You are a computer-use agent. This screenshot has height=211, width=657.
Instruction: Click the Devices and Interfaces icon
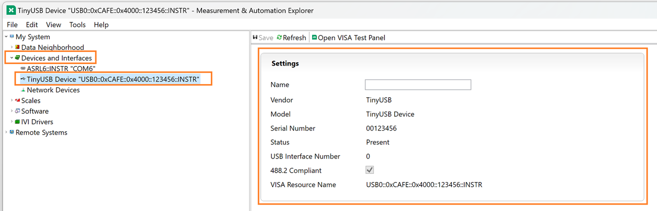18,58
